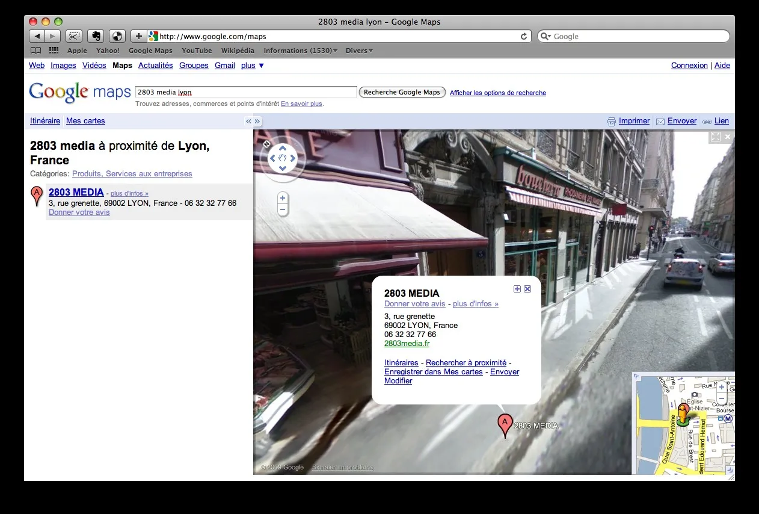Click the orange pegman on the mini map

[683, 414]
